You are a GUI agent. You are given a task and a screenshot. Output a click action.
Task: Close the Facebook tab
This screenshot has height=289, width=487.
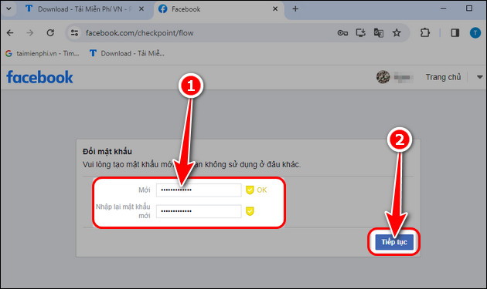coord(275,9)
